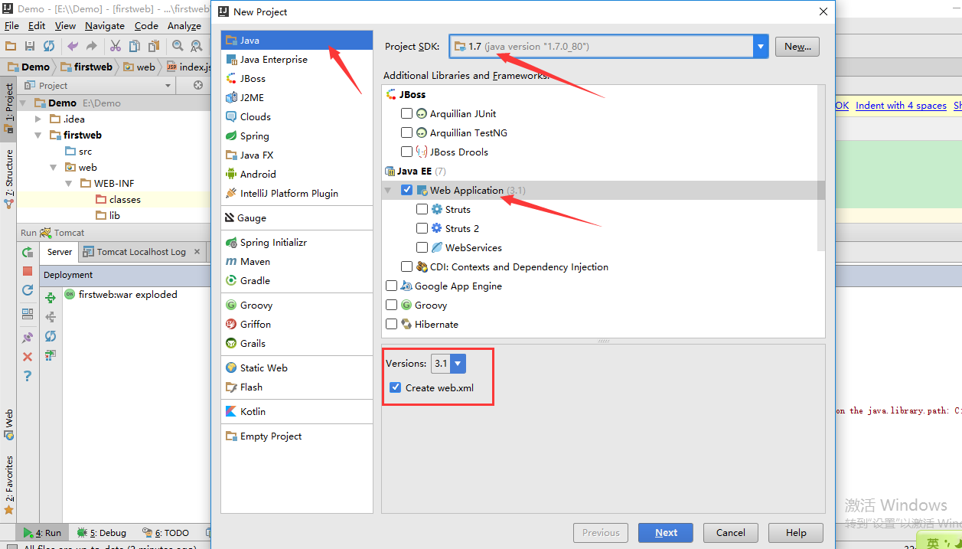Click the Next button
Viewport: 962px width, 549px height.
tap(666, 533)
